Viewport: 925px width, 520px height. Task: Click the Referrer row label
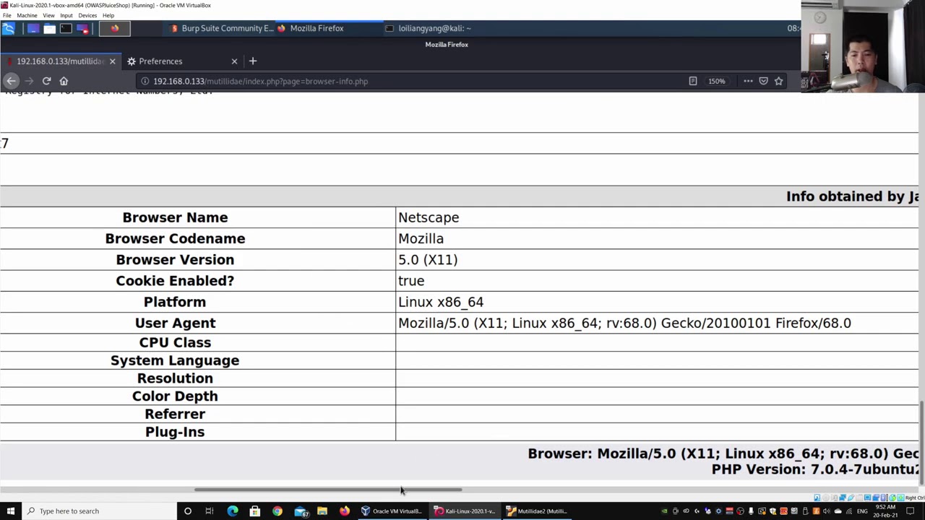[175, 414]
